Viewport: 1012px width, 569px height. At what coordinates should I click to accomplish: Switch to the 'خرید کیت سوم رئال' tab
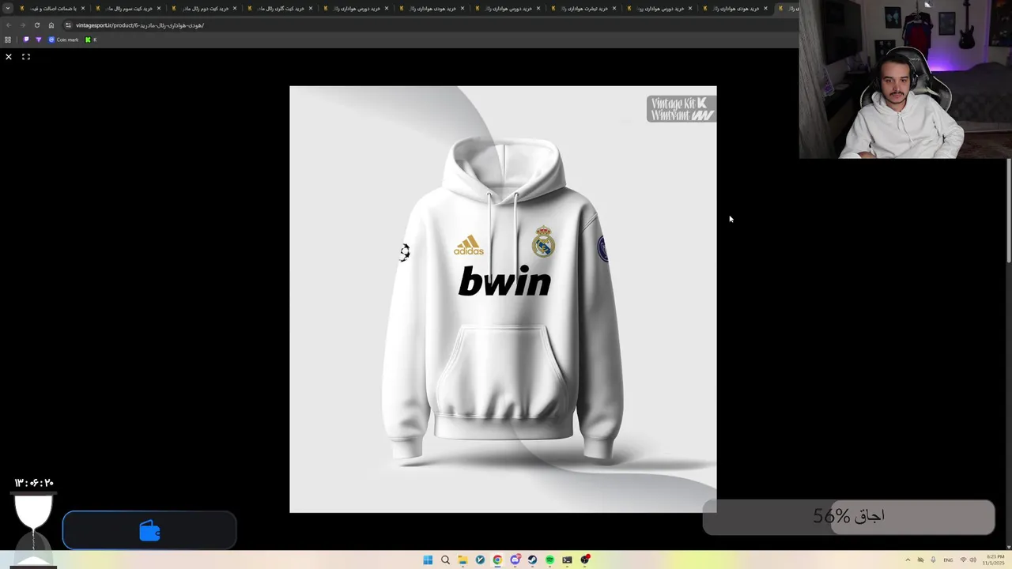[x=126, y=9]
